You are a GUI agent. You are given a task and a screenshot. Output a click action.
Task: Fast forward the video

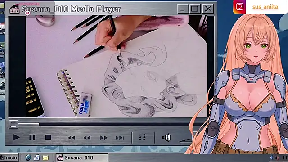coord(103,138)
